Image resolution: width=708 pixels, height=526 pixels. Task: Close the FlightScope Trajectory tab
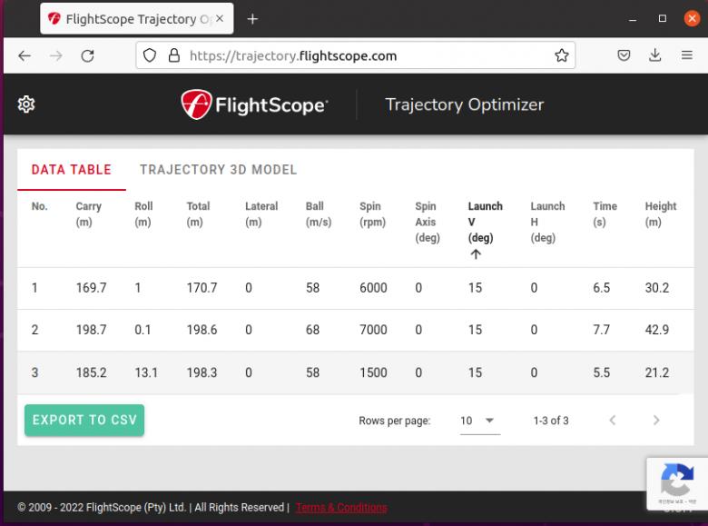click(x=219, y=18)
